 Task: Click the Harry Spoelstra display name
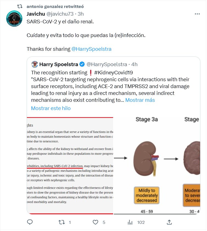point(59,64)
